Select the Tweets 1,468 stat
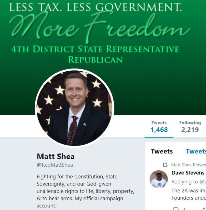Viewport: 206px width, 210px height. (159, 127)
